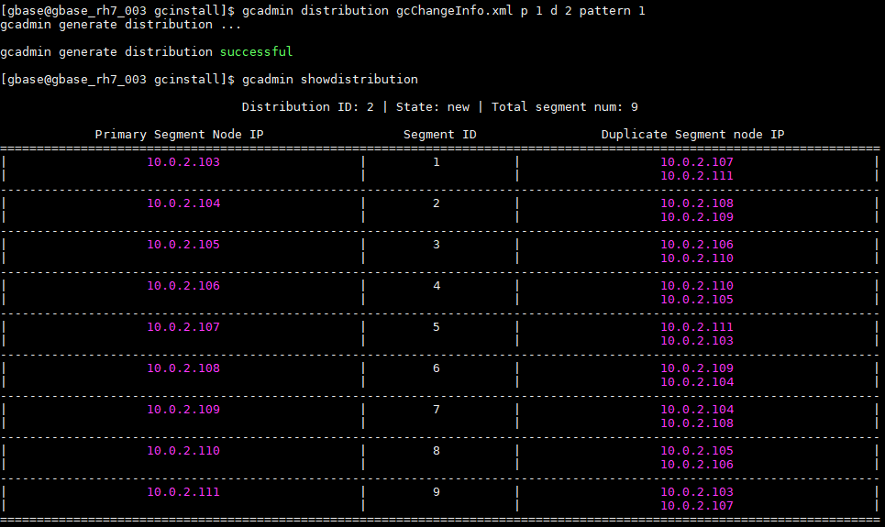885x527 pixels.
Task: Click duplicate IP 10.0.2.108 for segment 2
Action: point(697,203)
